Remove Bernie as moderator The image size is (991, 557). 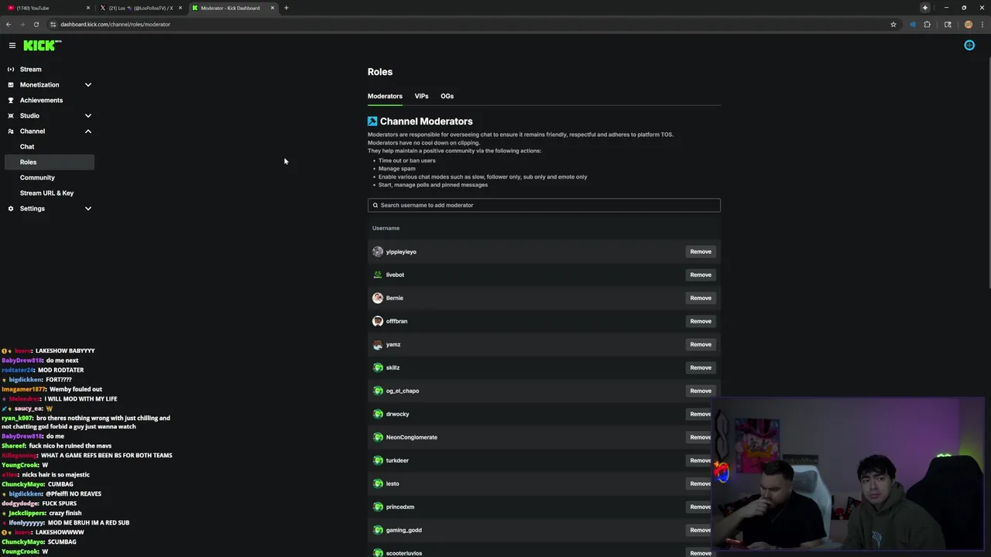click(x=701, y=298)
